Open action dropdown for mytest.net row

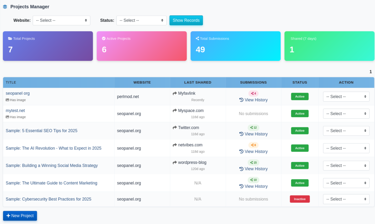(346, 114)
